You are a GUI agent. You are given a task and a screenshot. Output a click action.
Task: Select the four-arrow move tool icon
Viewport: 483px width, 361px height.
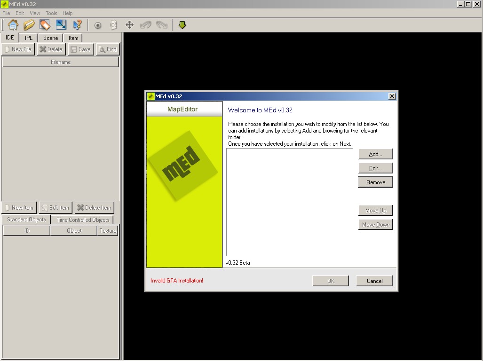pyautogui.click(x=130, y=25)
